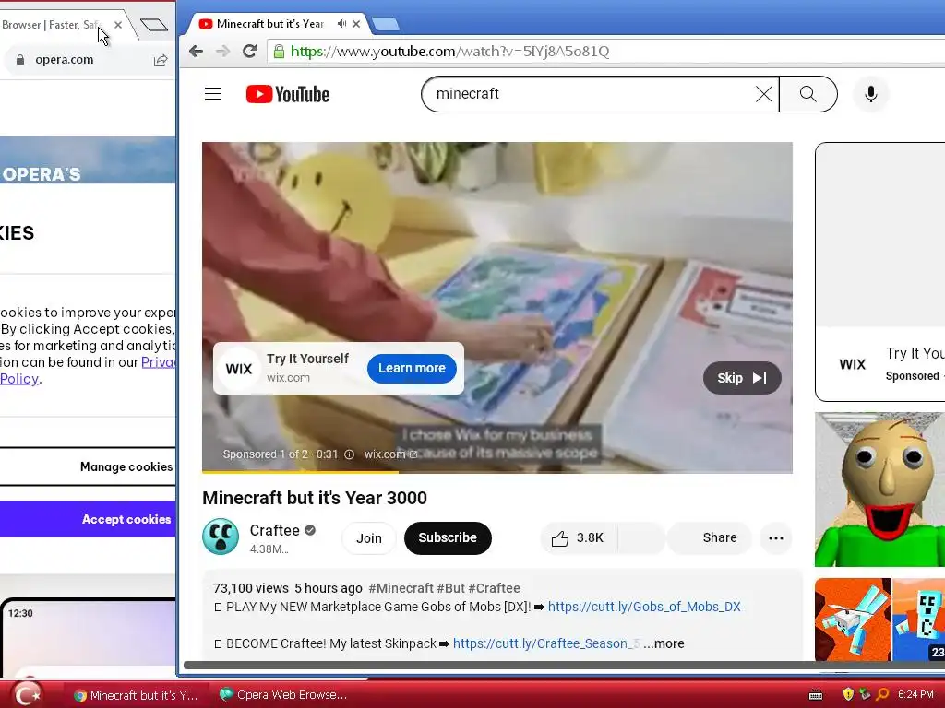The width and height of the screenshot is (945, 708).
Task: Clear the minecraft search text
Action: tap(763, 94)
